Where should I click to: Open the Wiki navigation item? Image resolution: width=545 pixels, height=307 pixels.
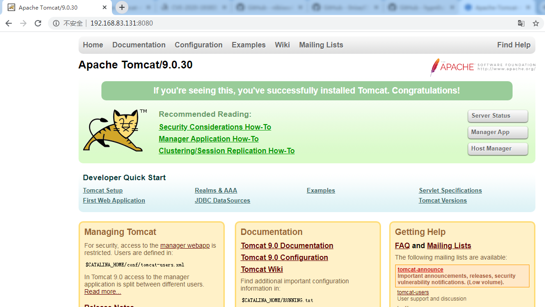tap(282, 45)
